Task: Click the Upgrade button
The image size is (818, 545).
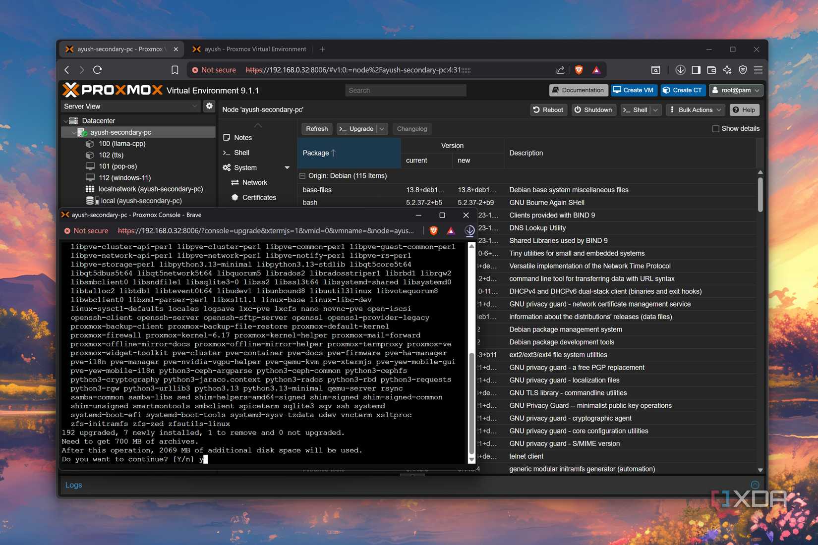Action: (356, 129)
